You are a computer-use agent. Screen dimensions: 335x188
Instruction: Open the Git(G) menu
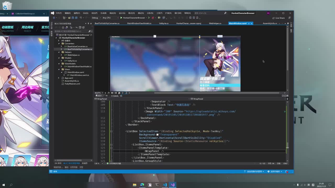point(86,13)
